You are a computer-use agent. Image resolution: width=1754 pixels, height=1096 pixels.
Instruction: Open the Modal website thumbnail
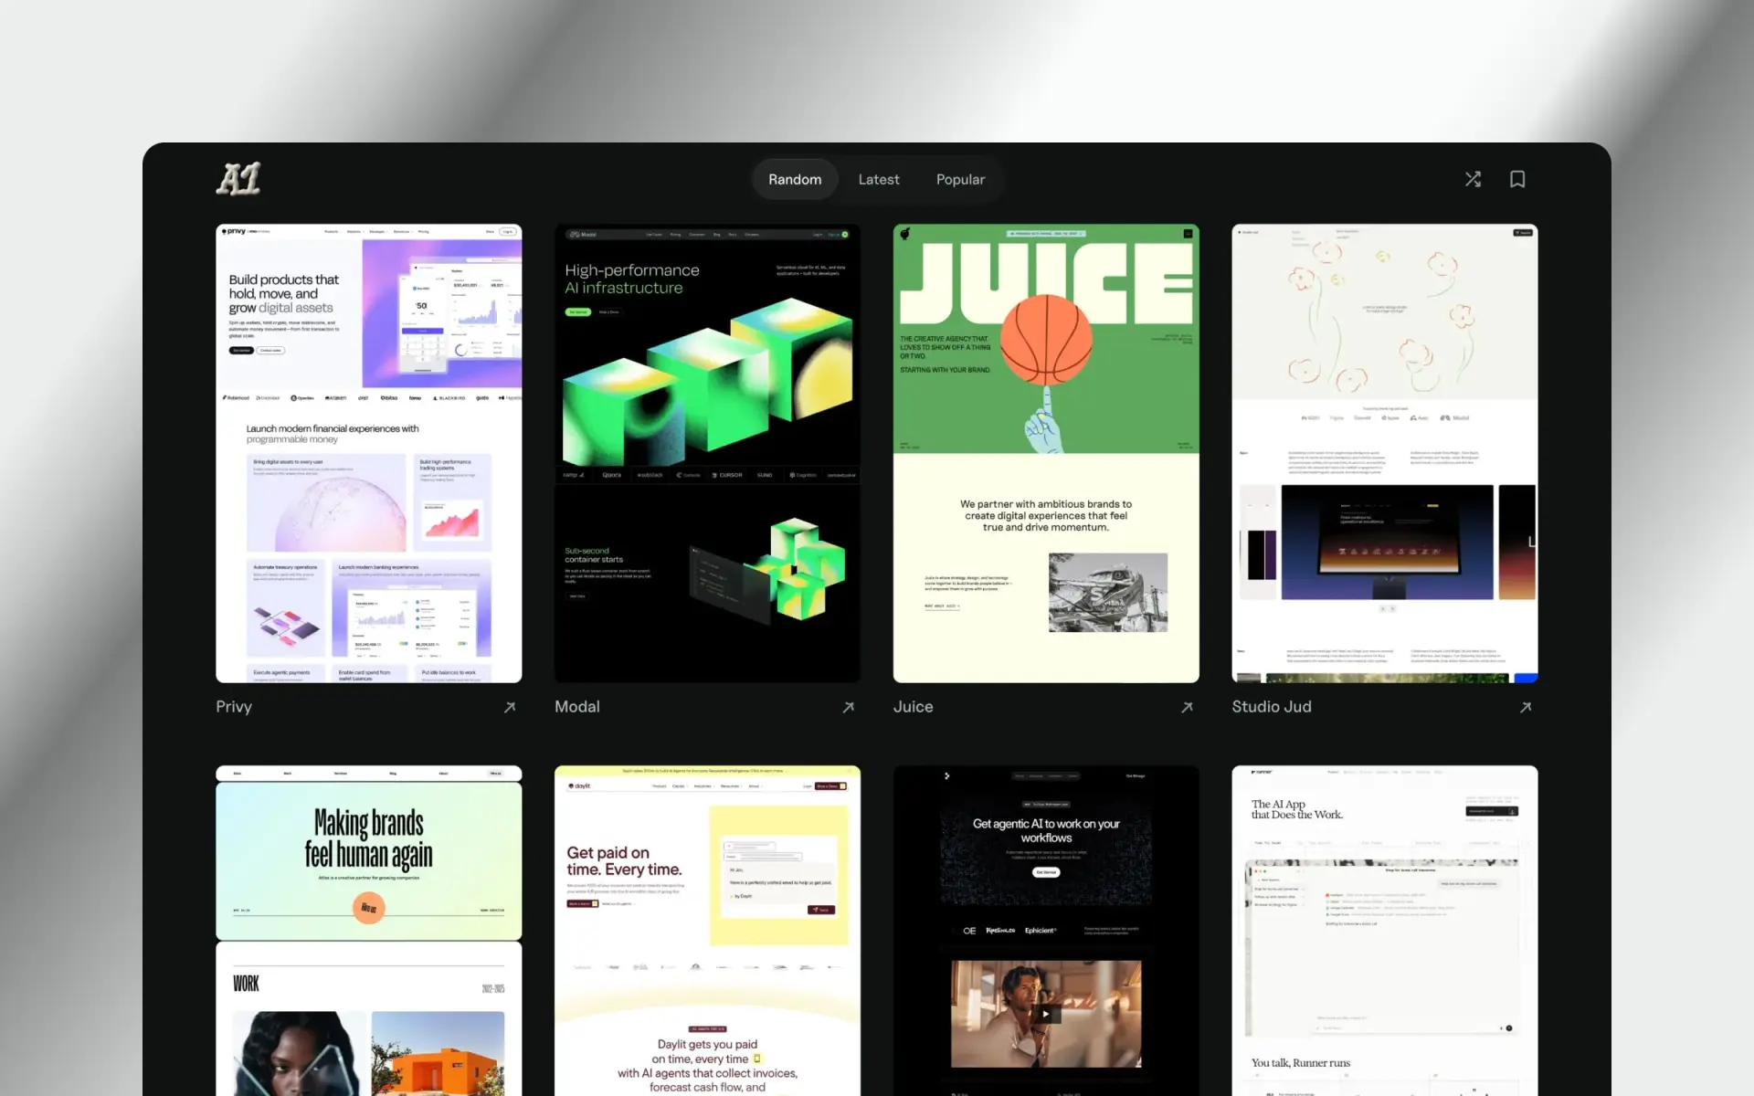point(707,453)
